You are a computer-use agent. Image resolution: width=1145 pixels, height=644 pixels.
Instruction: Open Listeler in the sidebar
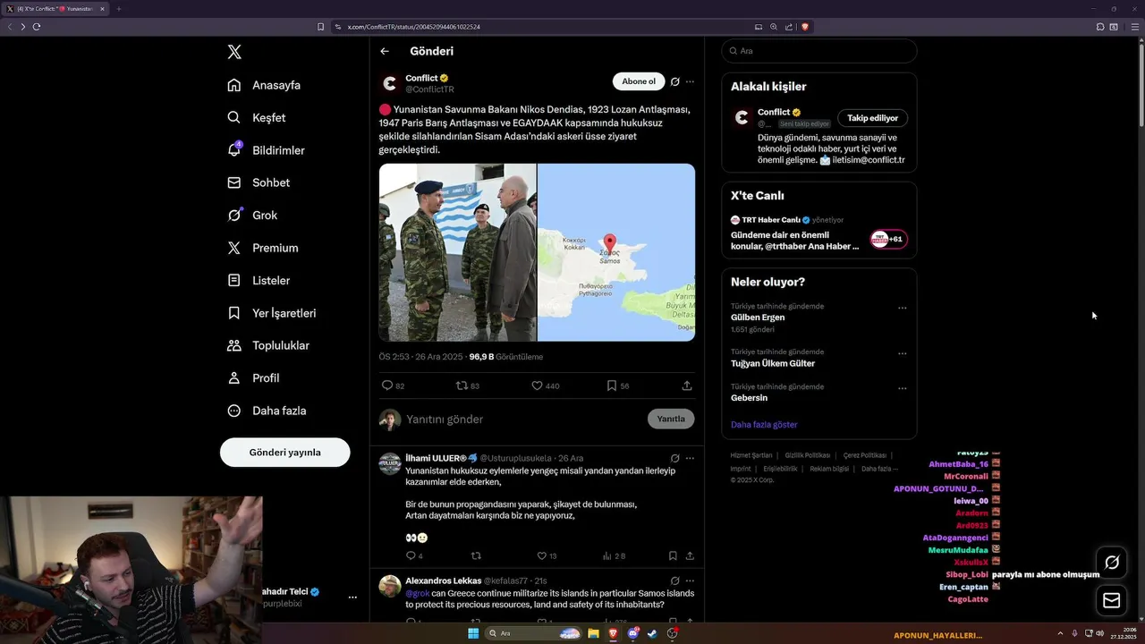(x=259, y=280)
